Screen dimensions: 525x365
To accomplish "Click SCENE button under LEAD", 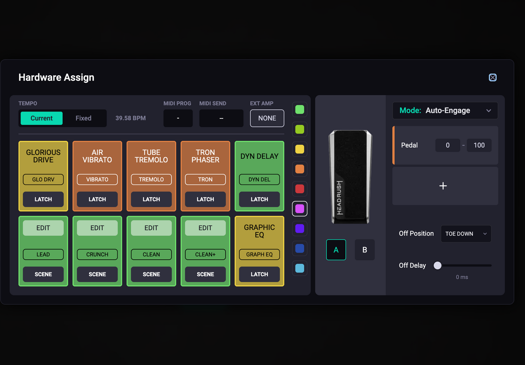I will click(43, 275).
